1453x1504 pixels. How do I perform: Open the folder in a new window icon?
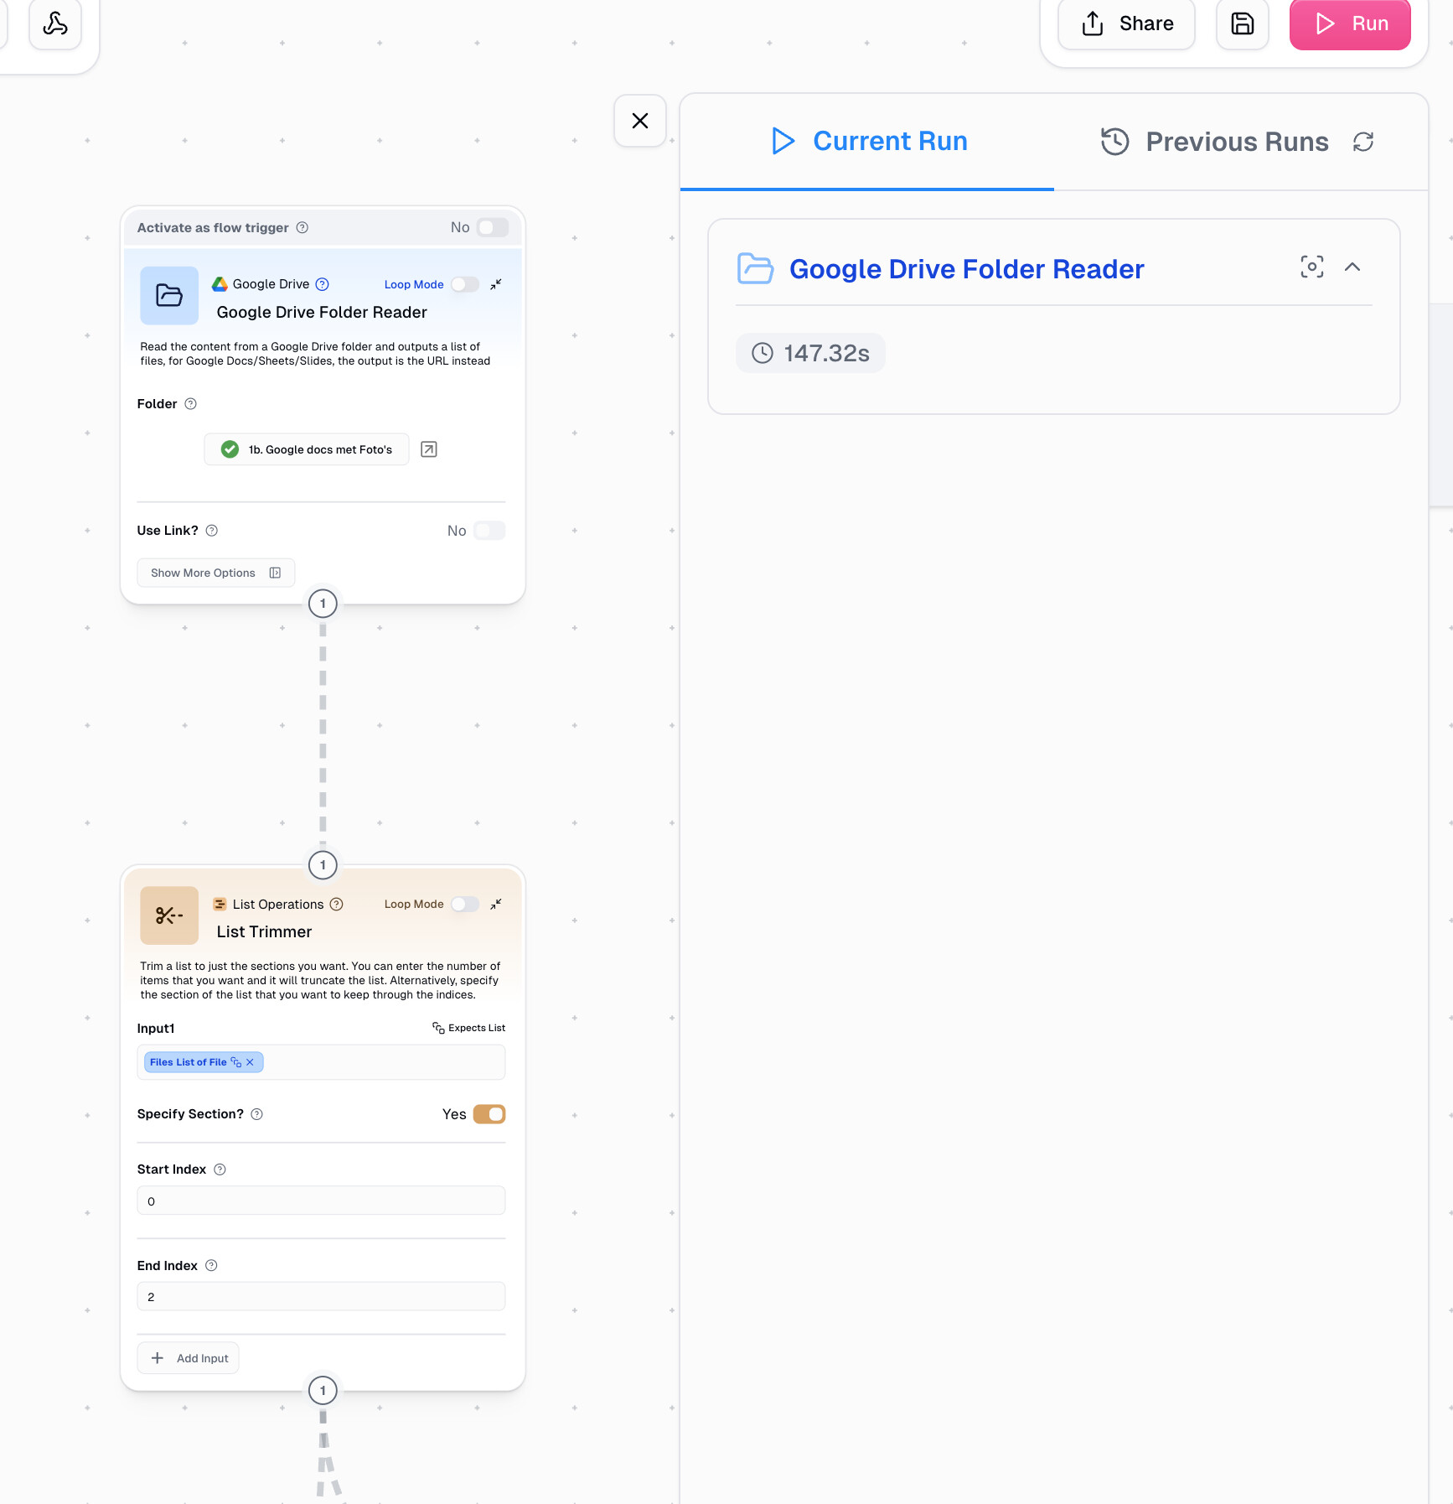pos(429,449)
